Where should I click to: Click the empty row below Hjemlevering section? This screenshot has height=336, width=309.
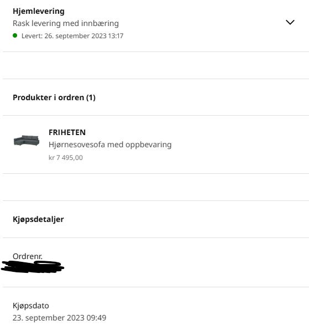(156, 65)
